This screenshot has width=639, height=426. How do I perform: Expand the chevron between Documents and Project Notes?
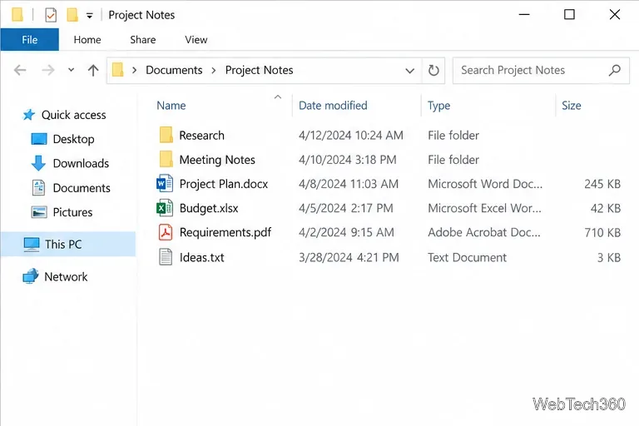tap(214, 70)
